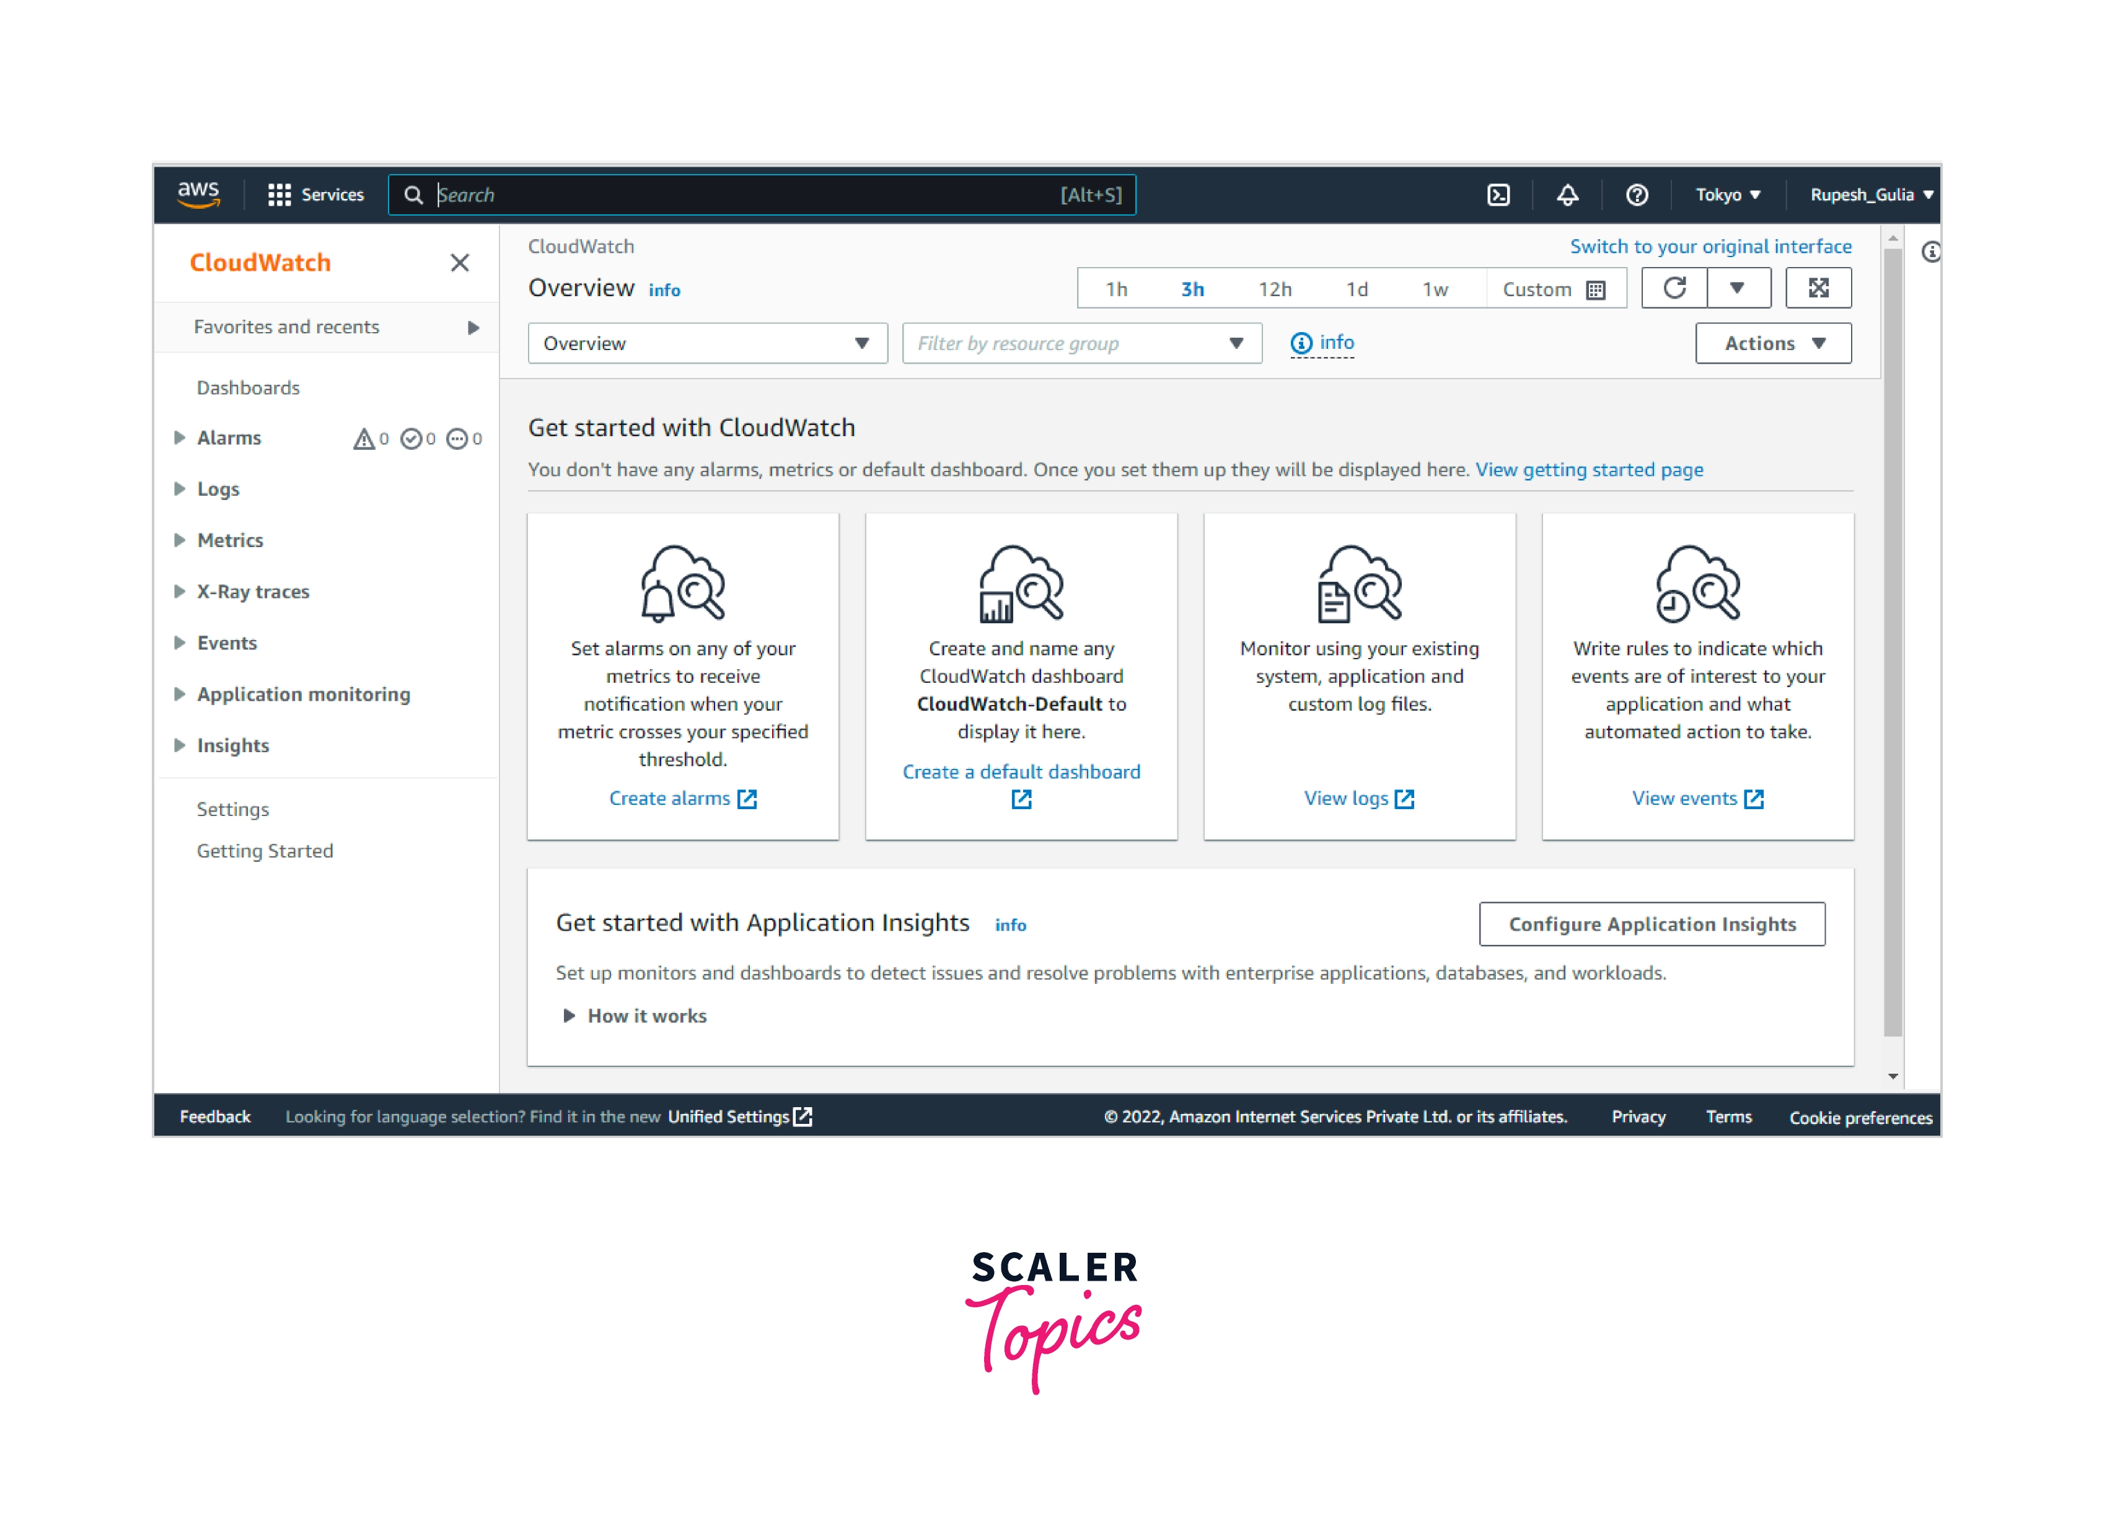Open the Services grid menu icon
The height and width of the screenshot is (1513, 2107).
click(279, 195)
